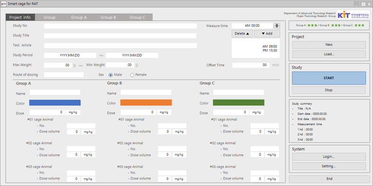The height and width of the screenshot is (186, 373).
Task: Click the Load... project button
Action: [329, 54]
